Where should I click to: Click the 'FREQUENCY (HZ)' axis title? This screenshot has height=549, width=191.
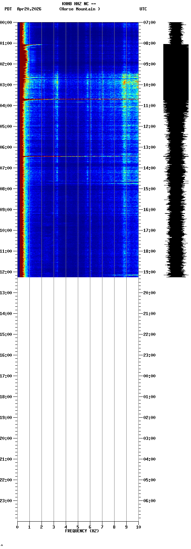coord(82,531)
